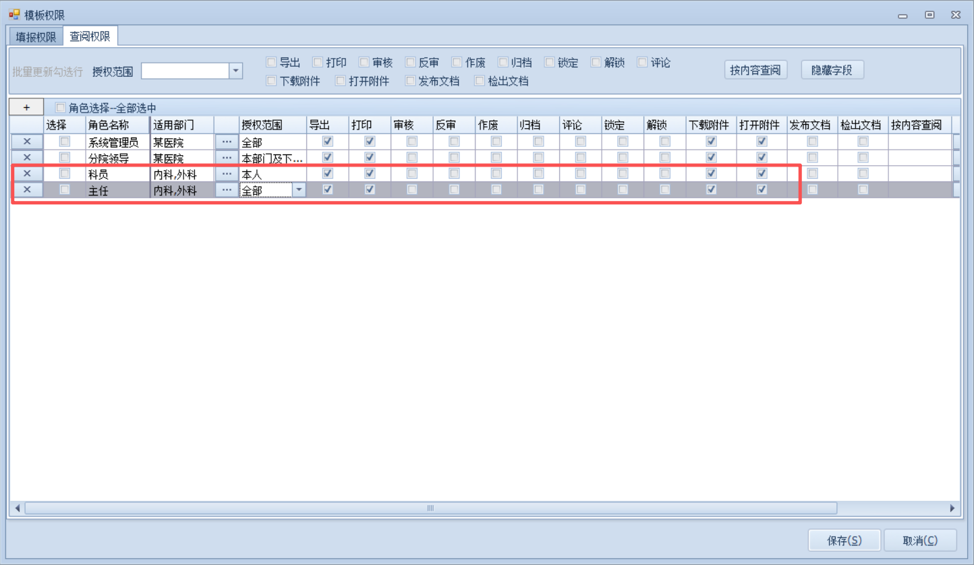Click the 按内容查阅 button
The height and width of the screenshot is (565, 974).
[755, 70]
